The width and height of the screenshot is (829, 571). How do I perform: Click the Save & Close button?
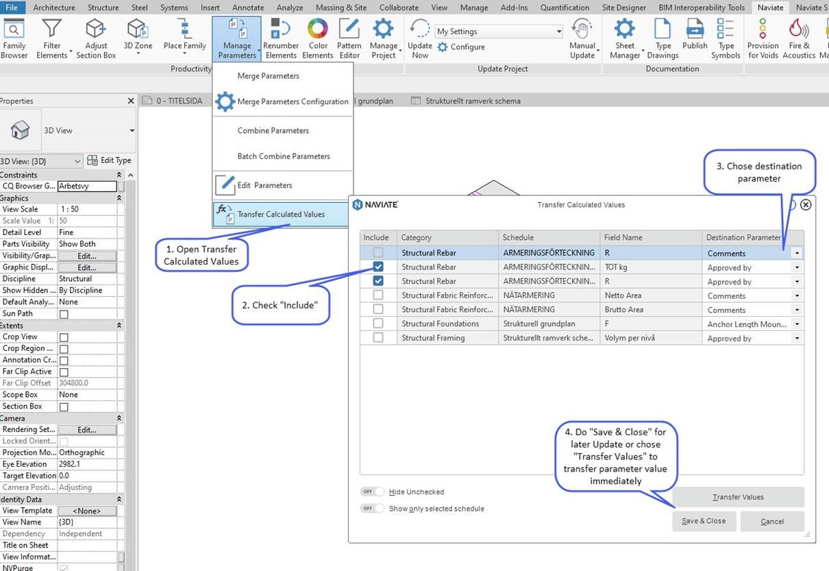click(704, 521)
